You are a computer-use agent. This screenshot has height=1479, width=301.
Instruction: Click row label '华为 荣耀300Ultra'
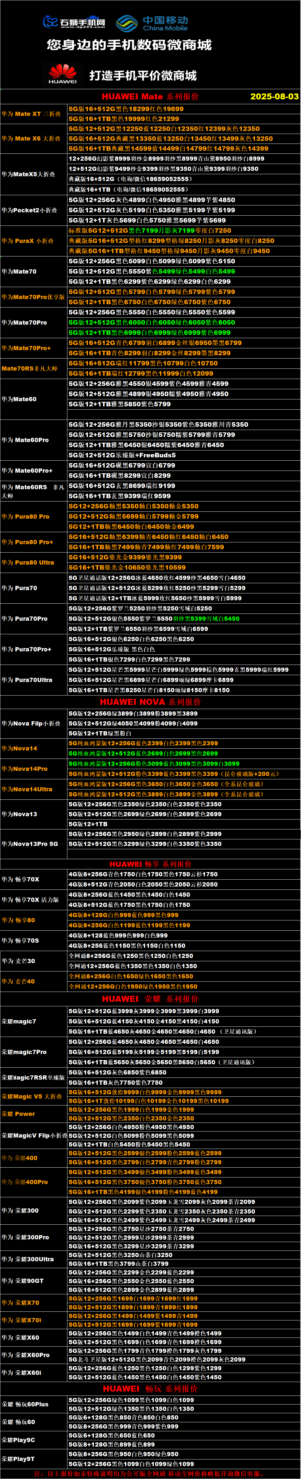pyautogui.click(x=28, y=1259)
